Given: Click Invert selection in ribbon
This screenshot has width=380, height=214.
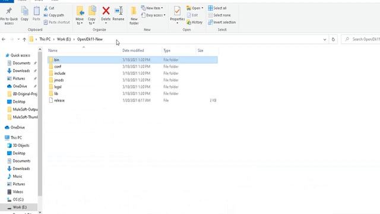Looking at the screenshot, I should 222,22.
